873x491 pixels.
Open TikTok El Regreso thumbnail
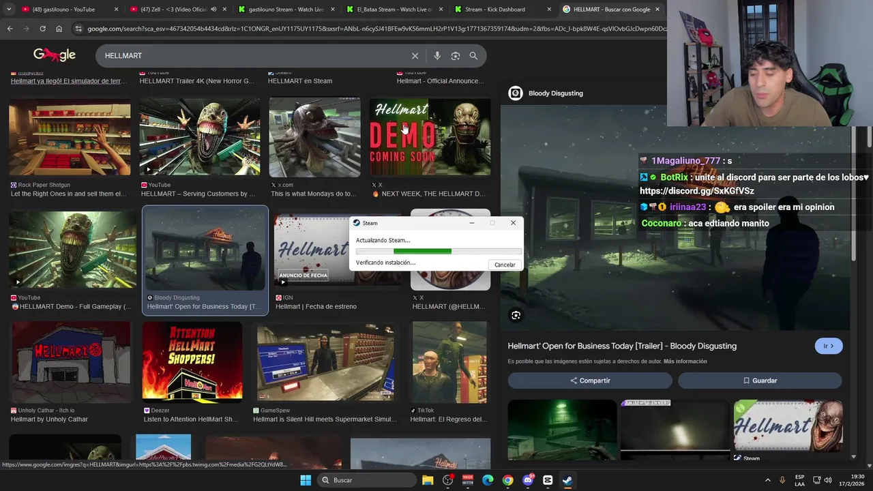coord(449,362)
